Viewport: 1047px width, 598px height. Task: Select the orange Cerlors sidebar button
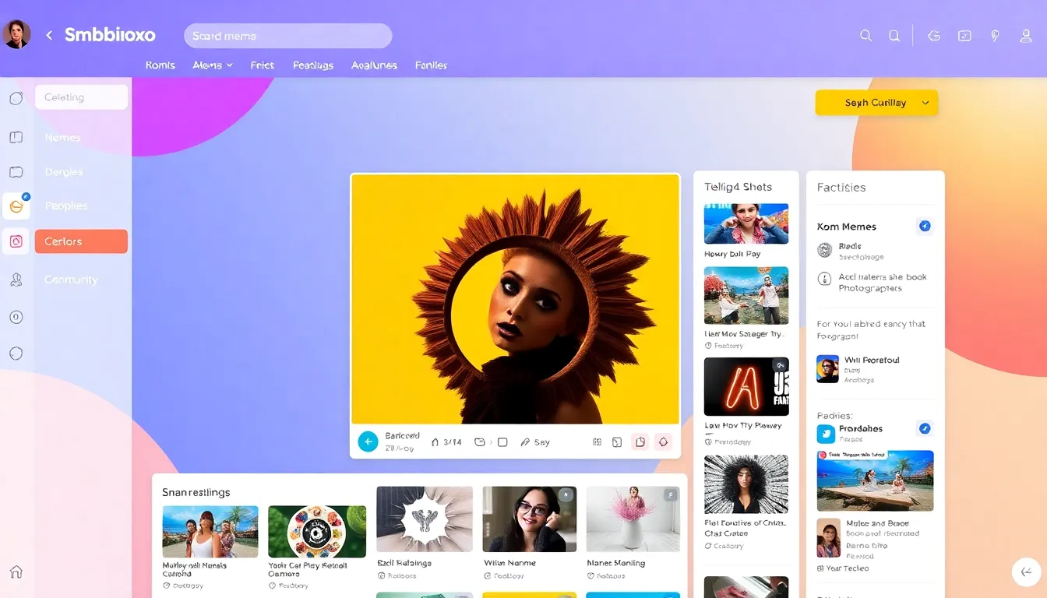(81, 241)
